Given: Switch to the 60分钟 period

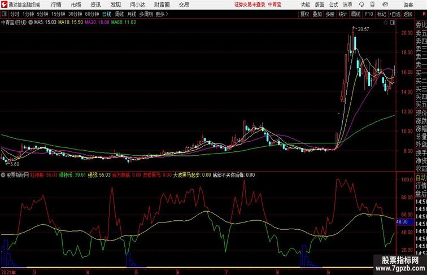Looking at the screenshot, I should pos(91,14).
